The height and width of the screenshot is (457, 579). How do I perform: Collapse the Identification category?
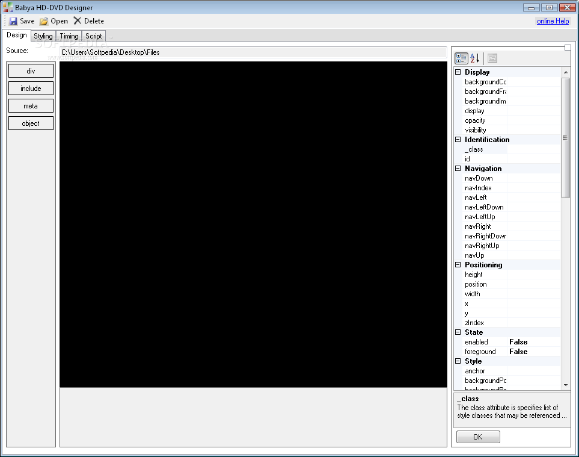point(458,140)
